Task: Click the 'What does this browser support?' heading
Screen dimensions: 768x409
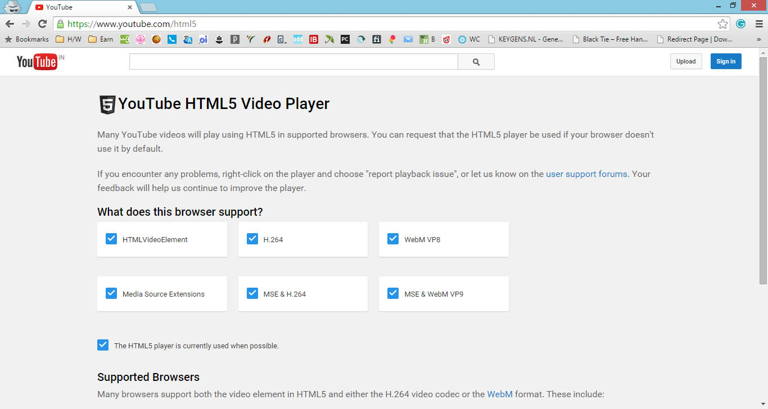Action: click(x=180, y=212)
